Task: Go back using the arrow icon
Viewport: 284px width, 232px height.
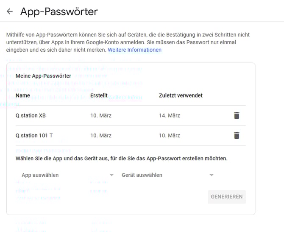Action: (10, 11)
